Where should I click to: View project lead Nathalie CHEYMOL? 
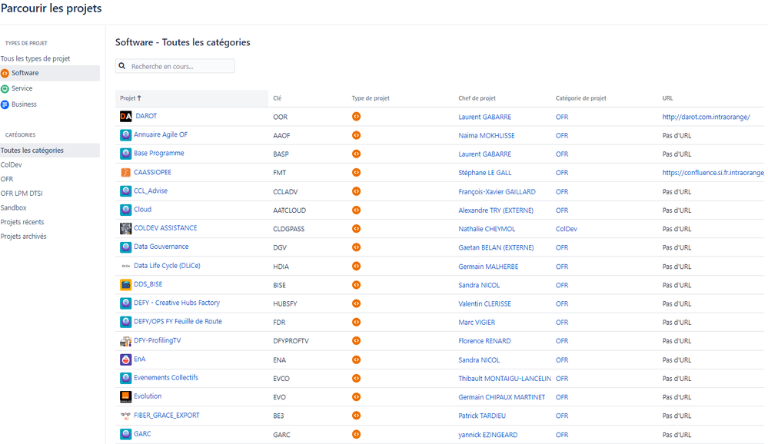[487, 229]
